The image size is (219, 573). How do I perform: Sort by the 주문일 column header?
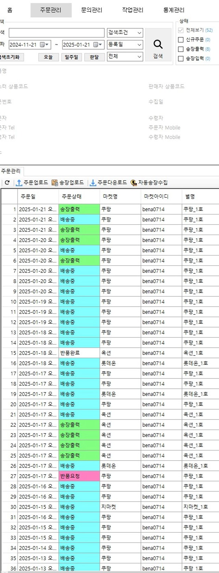pyautogui.click(x=38, y=197)
